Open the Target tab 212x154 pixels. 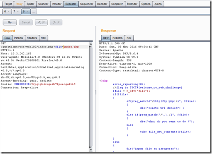(x=8, y=4)
